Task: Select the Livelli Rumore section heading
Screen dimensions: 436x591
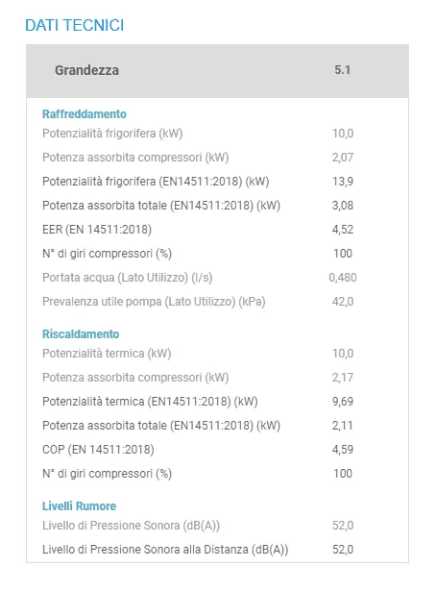Action: pyautogui.click(x=79, y=505)
